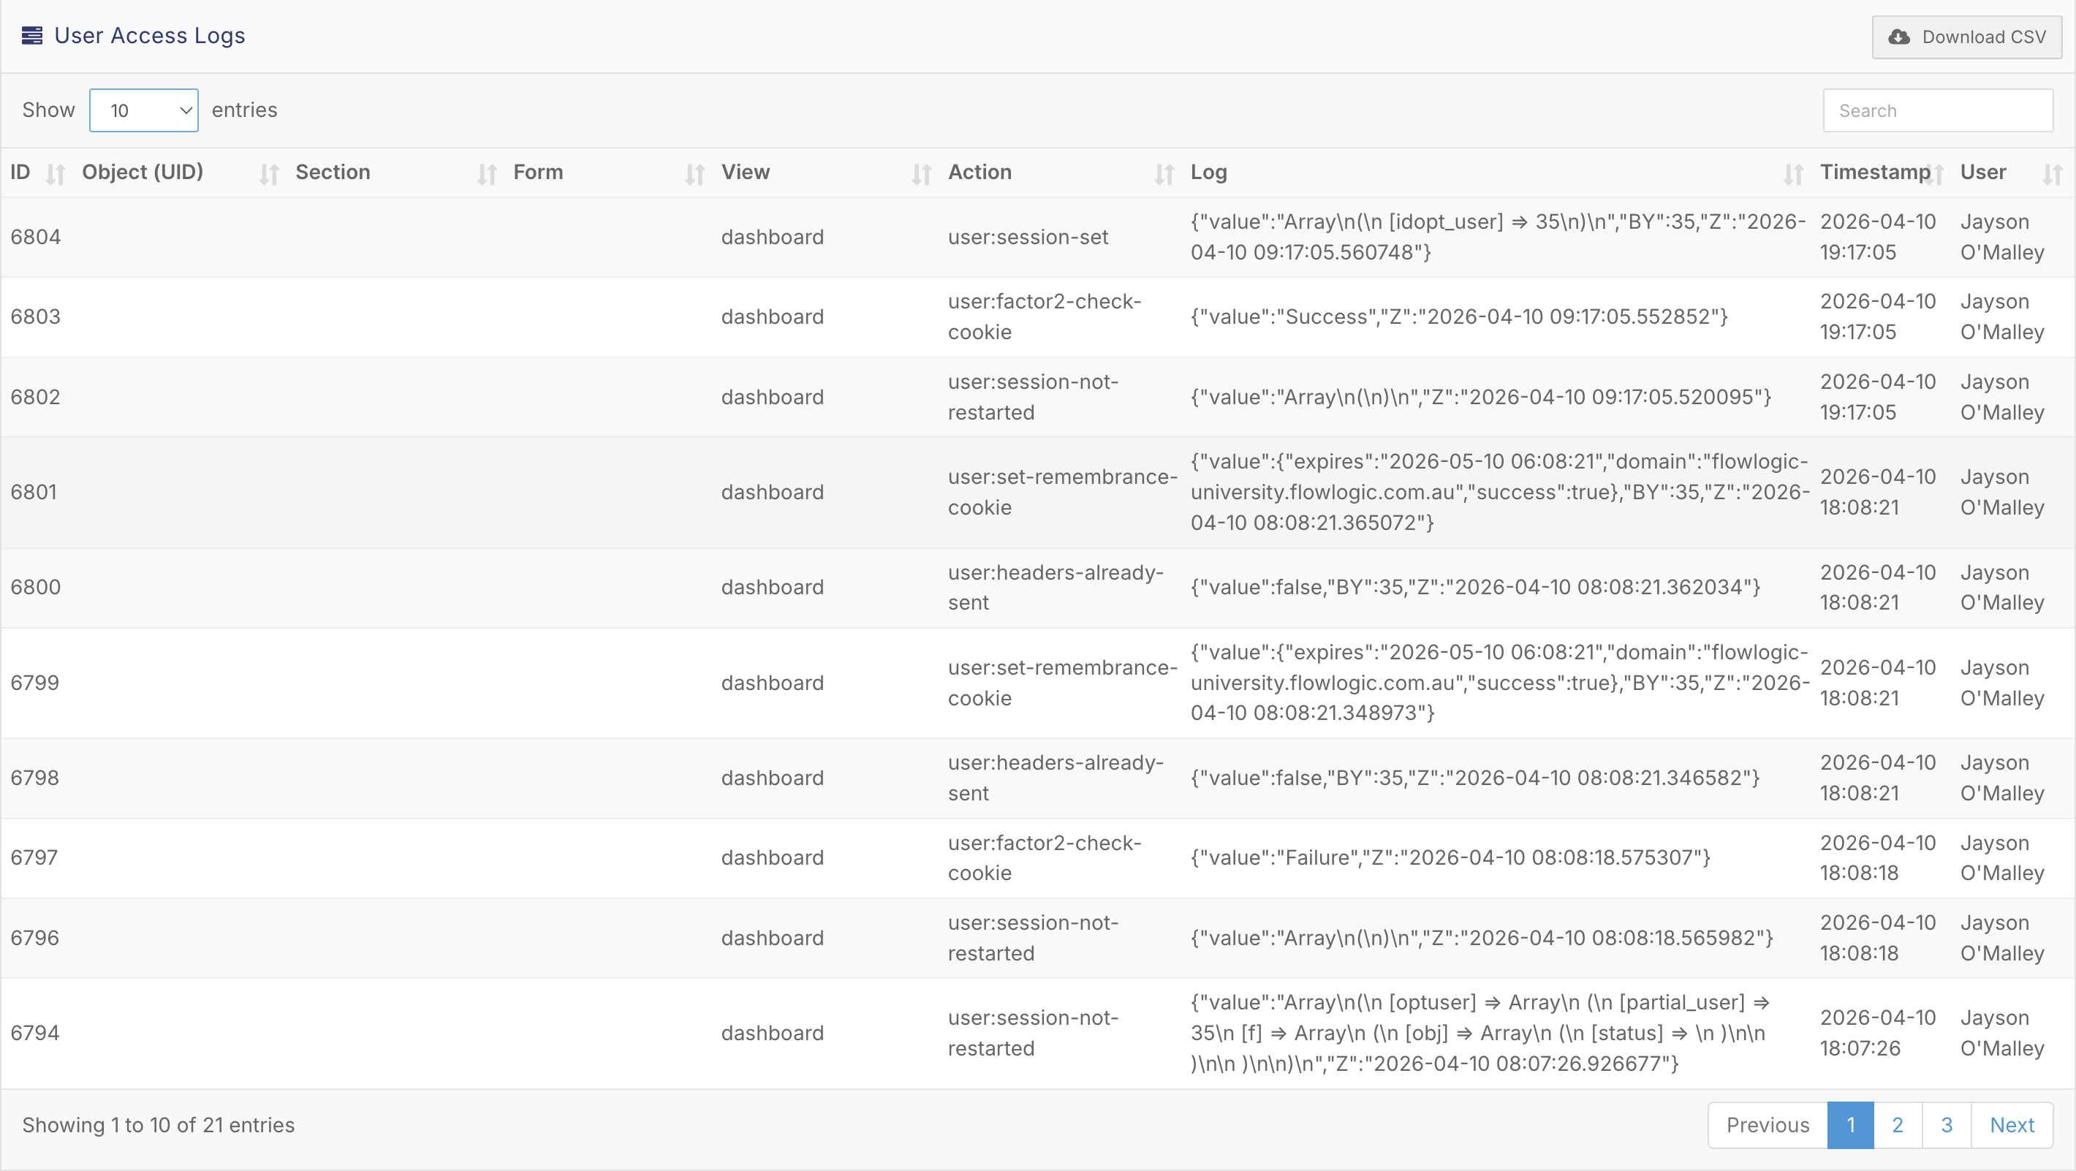This screenshot has width=2076, height=1171.
Task: Select row ID 6804
Action: [36, 237]
